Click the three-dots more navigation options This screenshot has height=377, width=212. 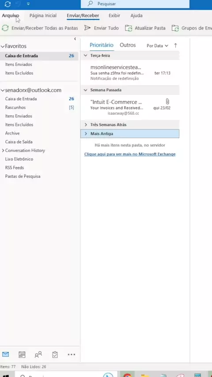tap(72, 354)
